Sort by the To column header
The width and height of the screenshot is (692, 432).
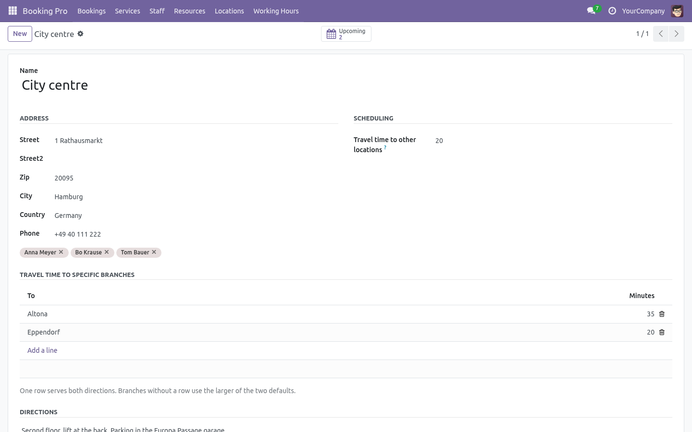click(31, 296)
